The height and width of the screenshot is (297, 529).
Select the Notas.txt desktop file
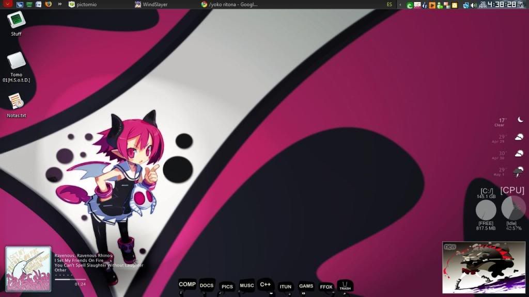pos(16,105)
